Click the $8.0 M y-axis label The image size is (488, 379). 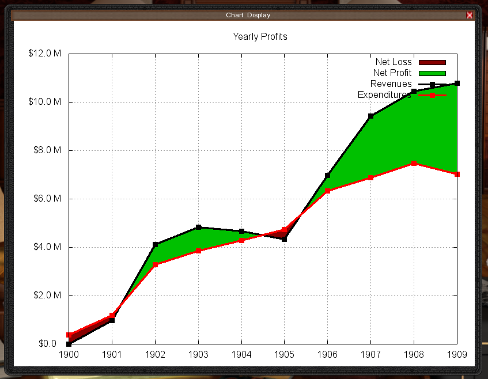(44, 150)
